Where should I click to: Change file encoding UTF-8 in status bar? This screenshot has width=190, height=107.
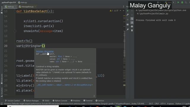coord(163,104)
